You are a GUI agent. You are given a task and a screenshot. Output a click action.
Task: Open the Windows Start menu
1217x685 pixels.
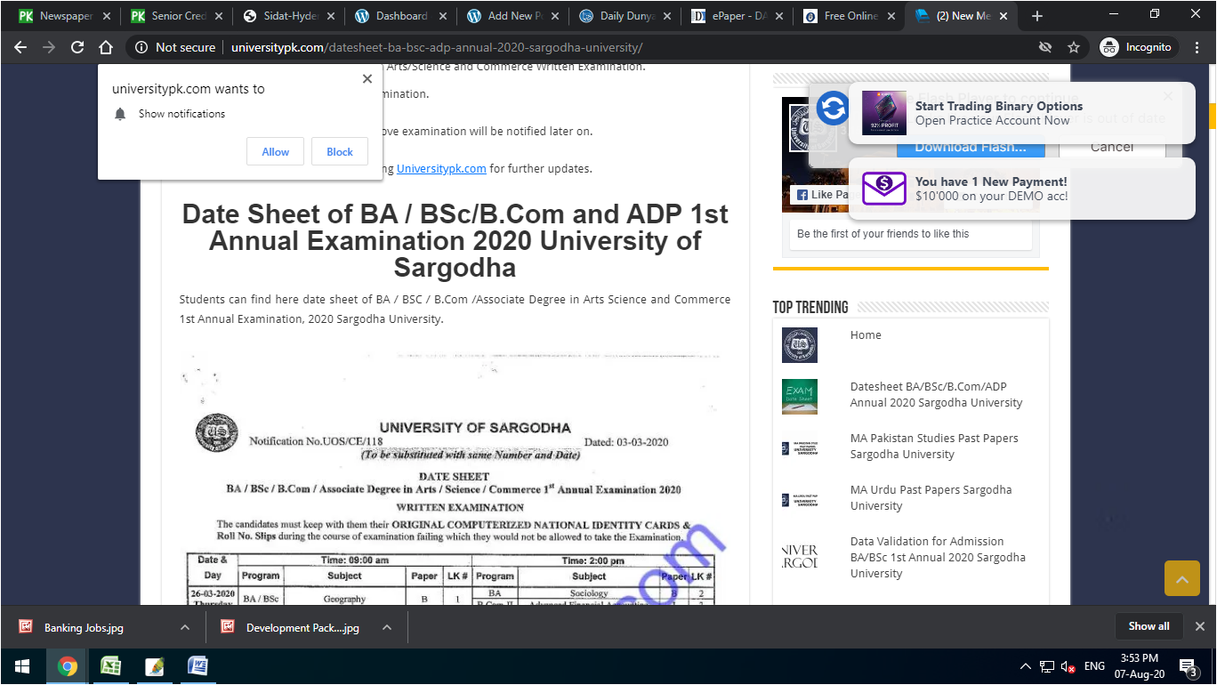pos(21,666)
